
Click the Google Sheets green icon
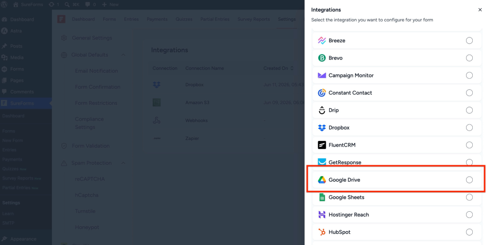[322, 197]
